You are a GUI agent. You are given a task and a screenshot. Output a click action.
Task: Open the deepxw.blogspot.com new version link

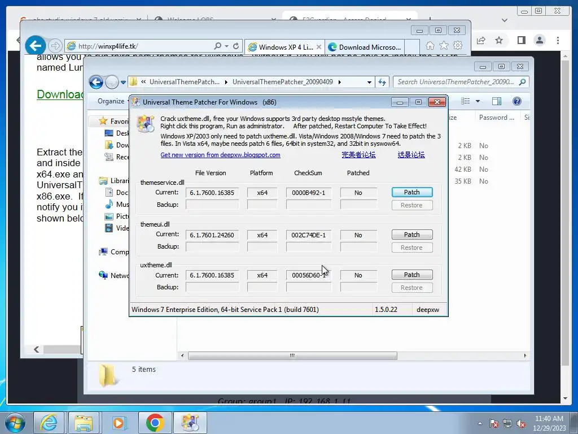pos(220,155)
